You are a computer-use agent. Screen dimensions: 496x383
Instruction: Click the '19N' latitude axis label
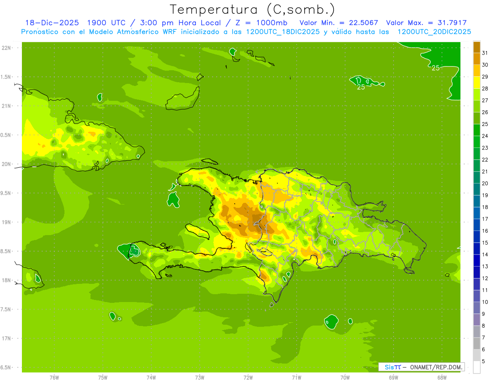click(x=7, y=222)
